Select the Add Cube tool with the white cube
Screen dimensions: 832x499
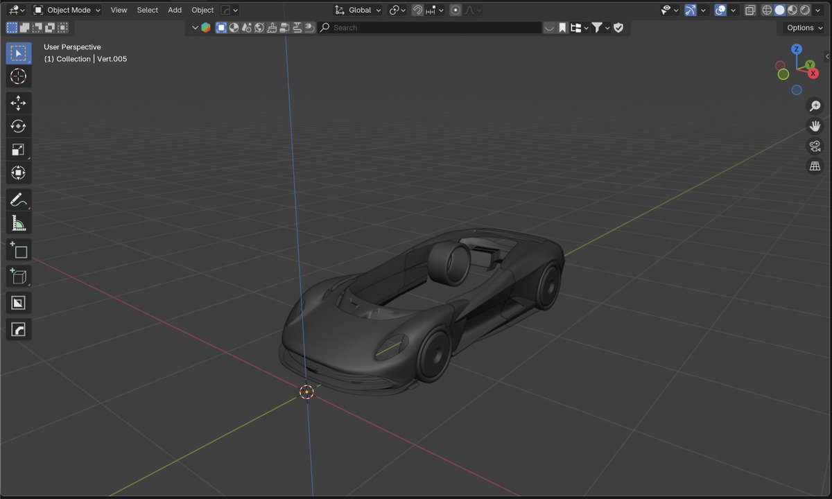(x=19, y=250)
